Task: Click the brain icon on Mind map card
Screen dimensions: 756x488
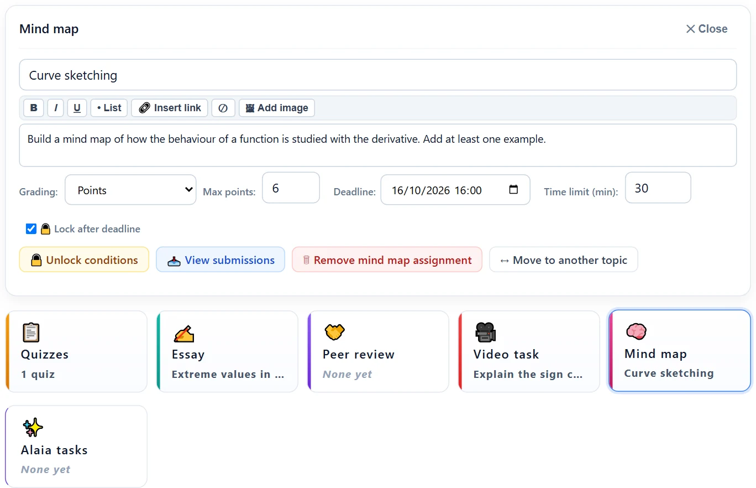Action: pos(636,332)
